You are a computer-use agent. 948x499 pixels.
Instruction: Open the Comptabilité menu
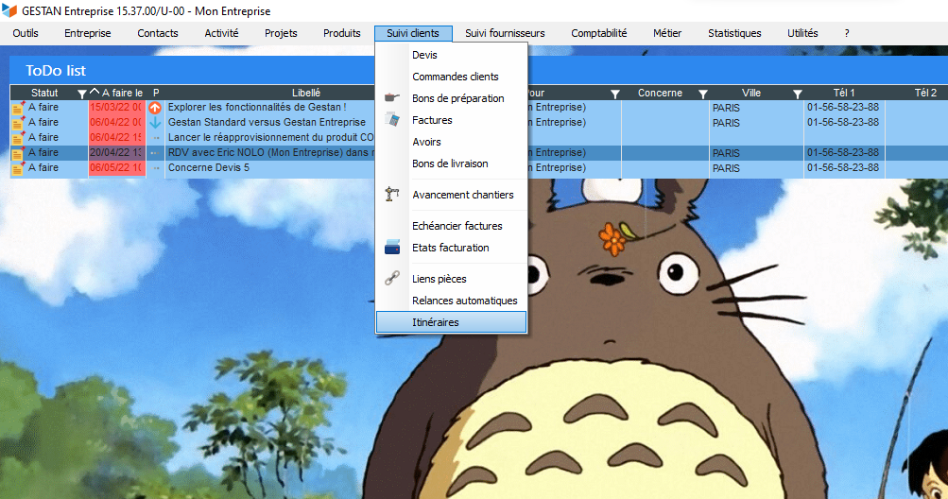pyautogui.click(x=598, y=33)
